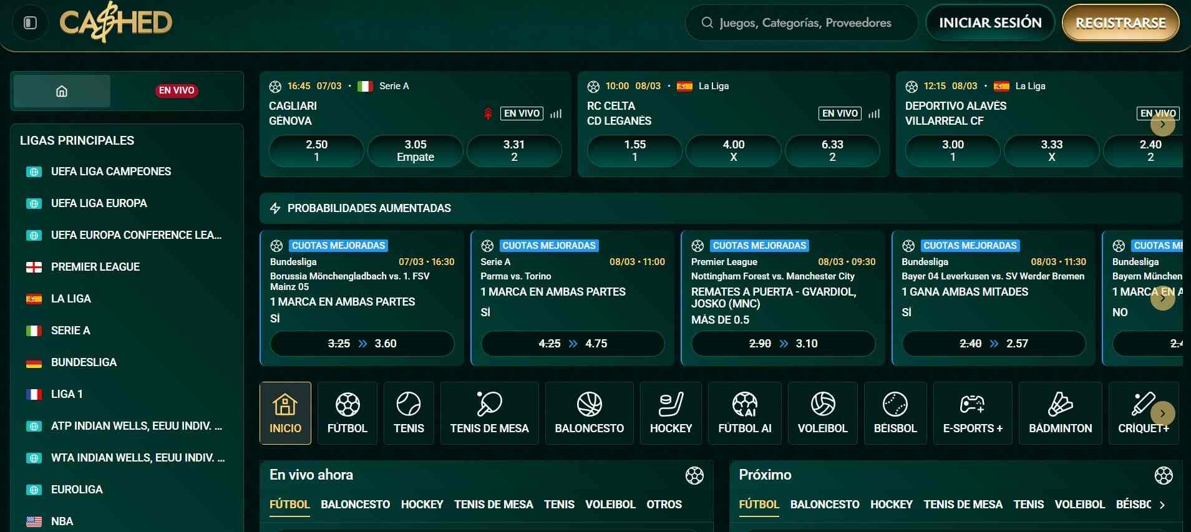Image resolution: width=1191 pixels, height=532 pixels.
Task: Expand more Próximo tabs with chevron
Action: (x=1162, y=505)
